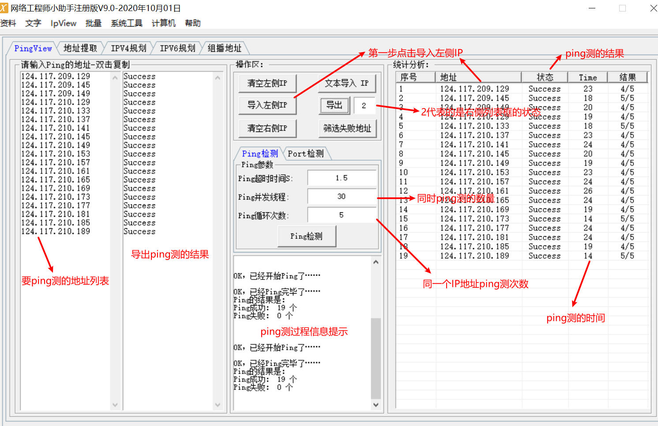Click the Ping超时时间S input field
Screen dimensions: 658x426
pyautogui.click(x=341, y=178)
